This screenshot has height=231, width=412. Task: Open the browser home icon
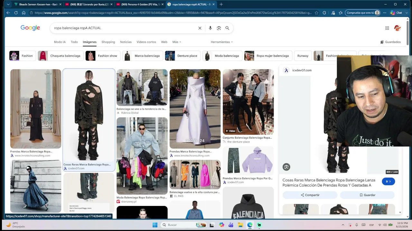coord(23,13)
